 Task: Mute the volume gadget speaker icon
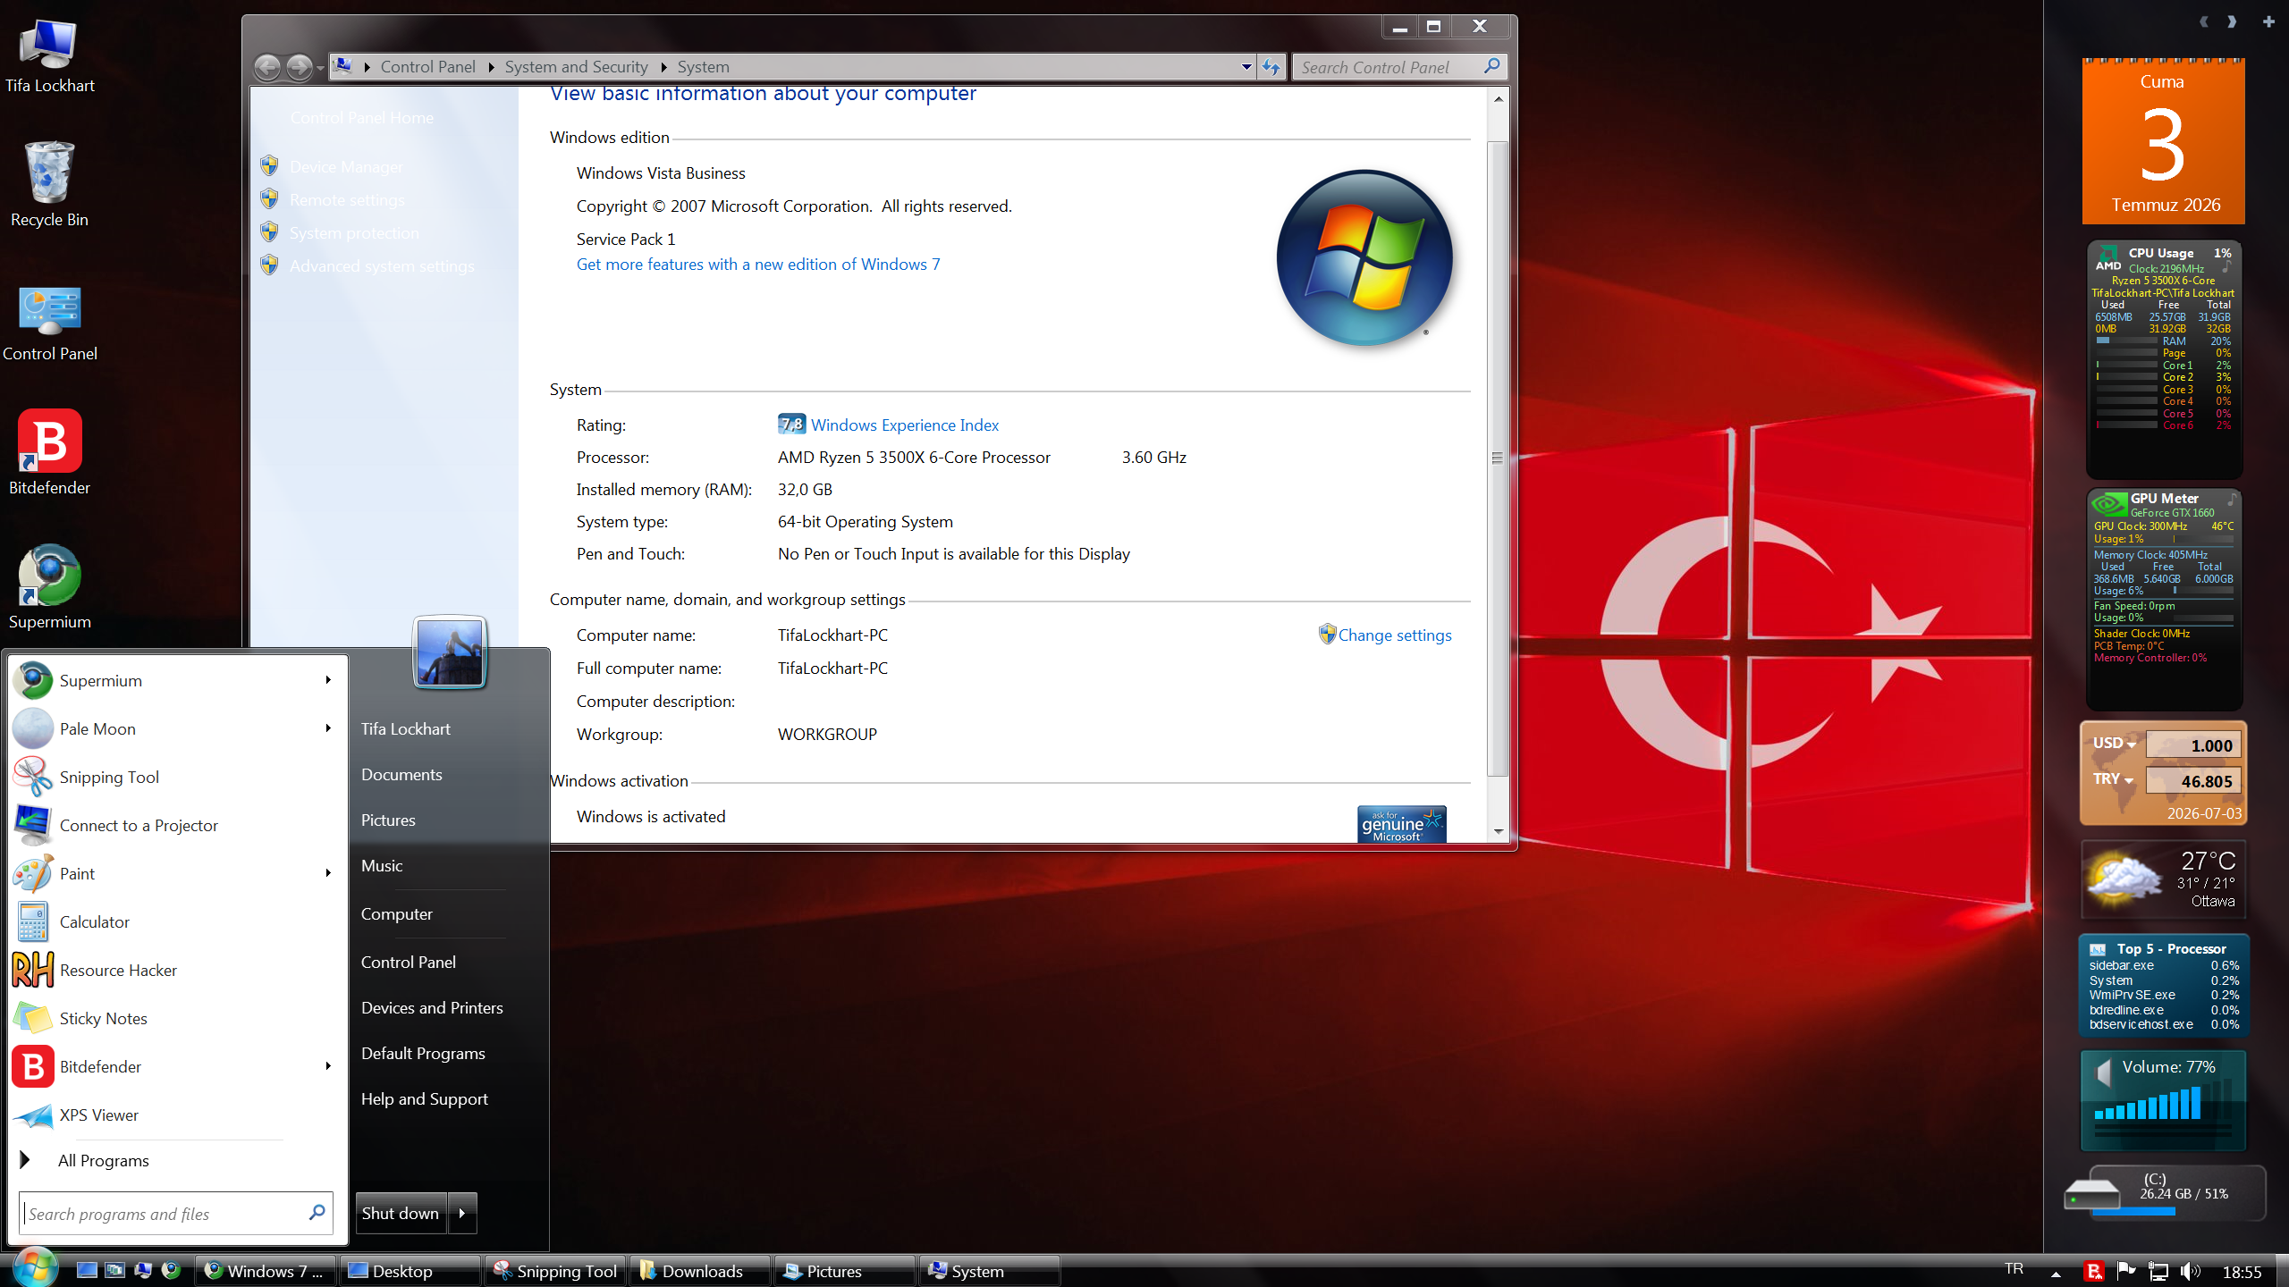click(x=2103, y=1070)
